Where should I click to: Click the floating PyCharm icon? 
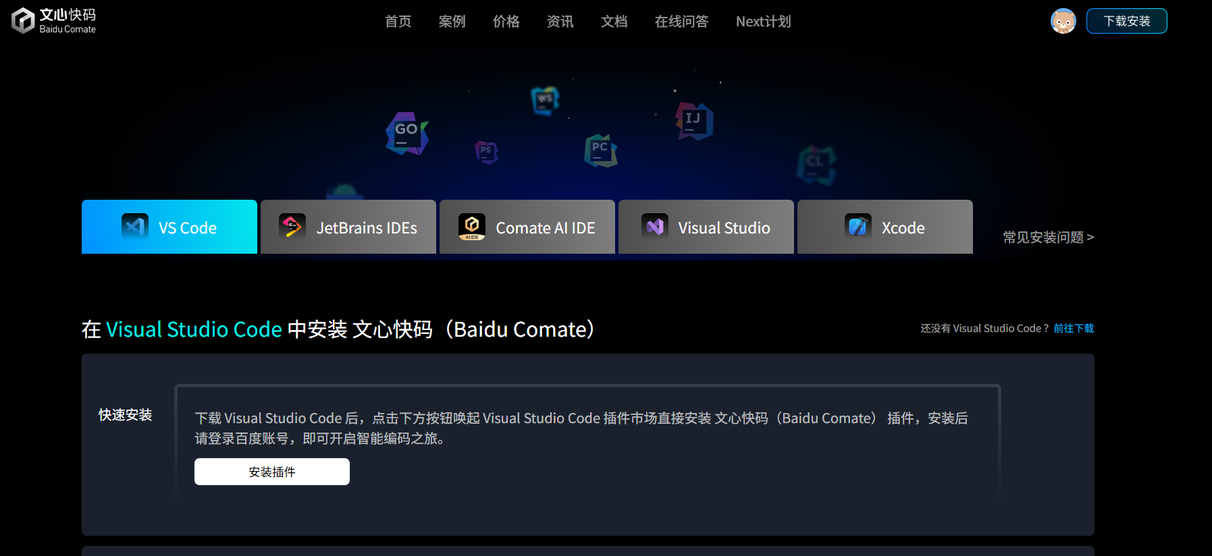(x=600, y=150)
